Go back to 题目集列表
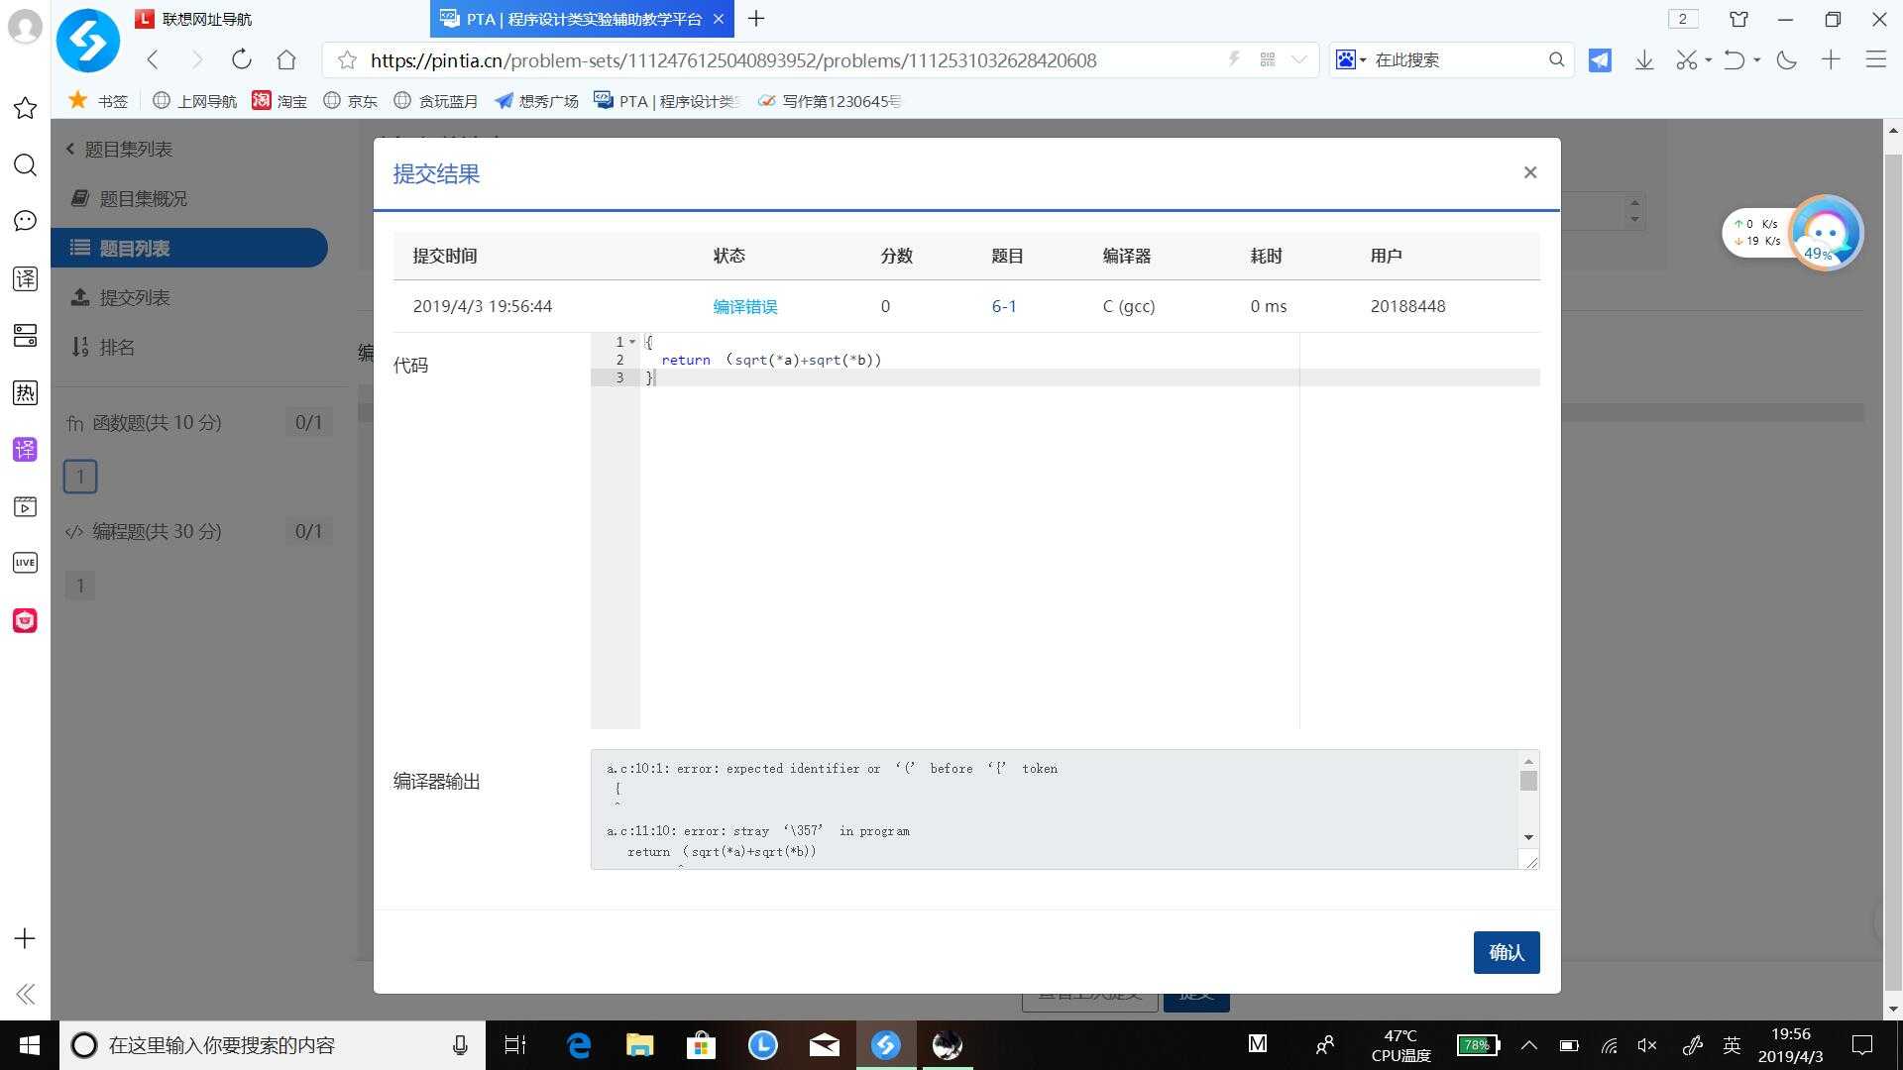Image resolution: width=1903 pixels, height=1070 pixels. (119, 149)
